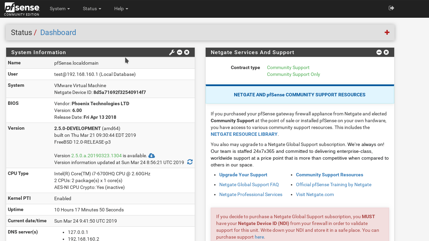Click the Community Support Resources link

329,175
